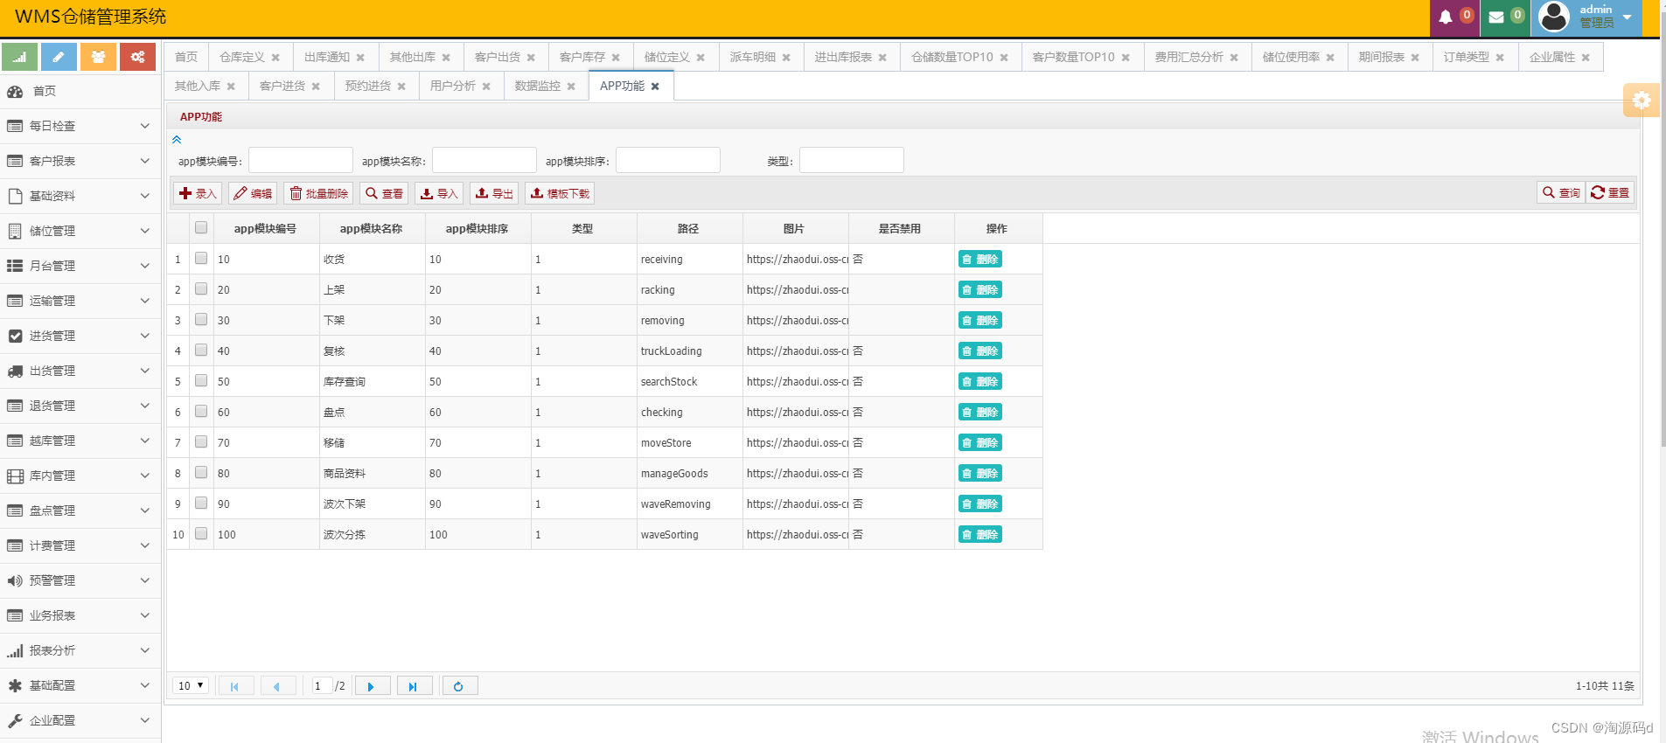Click the blue pencil shortcut icon
The height and width of the screenshot is (743, 1666).
[59, 57]
